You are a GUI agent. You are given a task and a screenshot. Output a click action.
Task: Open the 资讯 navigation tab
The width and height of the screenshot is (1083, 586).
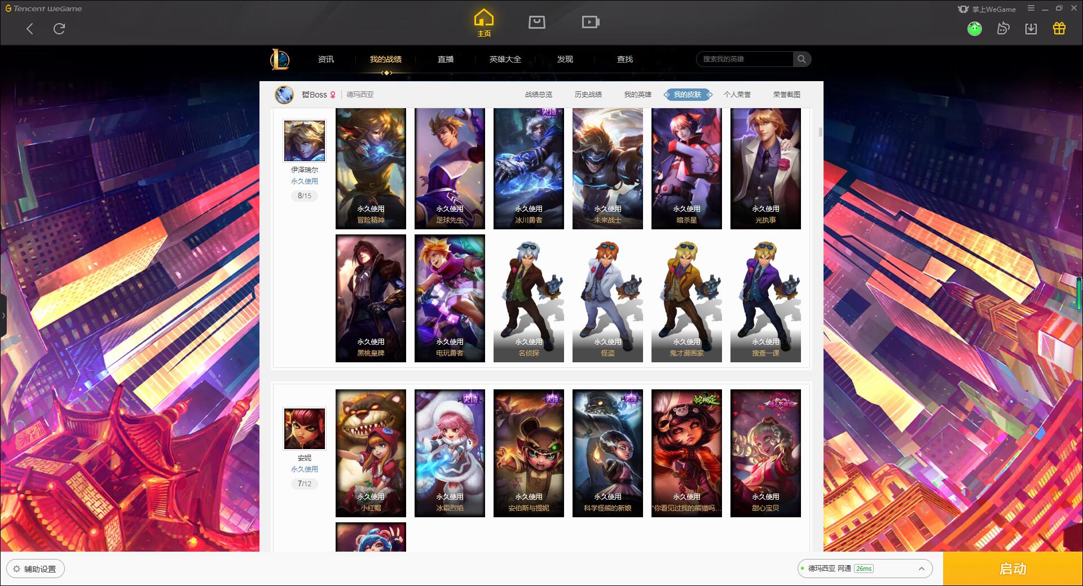pos(326,59)
